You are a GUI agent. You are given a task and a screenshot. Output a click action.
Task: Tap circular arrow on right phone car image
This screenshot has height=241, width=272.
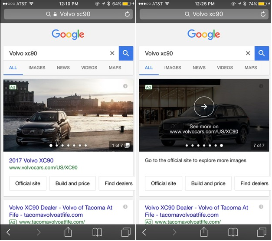tap(204, 107)
